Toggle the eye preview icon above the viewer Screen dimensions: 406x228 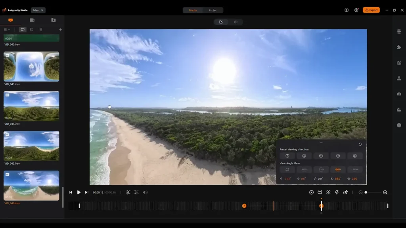tap(236, 22)
